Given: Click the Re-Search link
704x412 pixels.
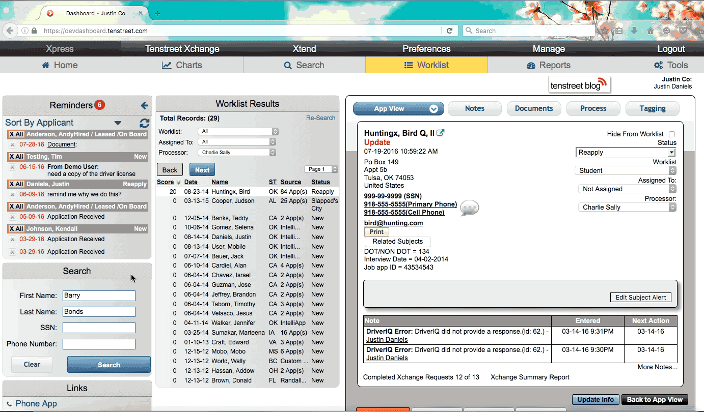Looking at the screenshot, I should point(320,118).
